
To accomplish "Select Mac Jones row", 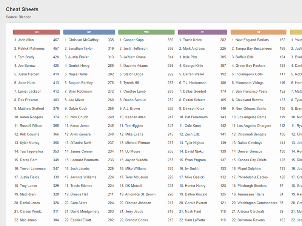I will tap(36, 220).
